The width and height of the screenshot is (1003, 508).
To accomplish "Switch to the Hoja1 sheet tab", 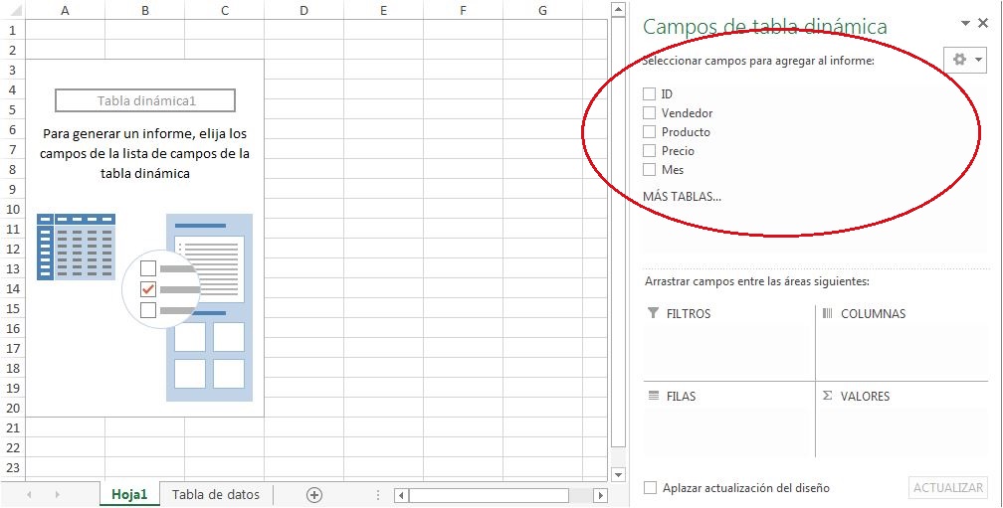I will 129,494.
